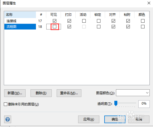153x127 pixels.
Task: Click layer number 17 cell
Action: click(40, 21)
